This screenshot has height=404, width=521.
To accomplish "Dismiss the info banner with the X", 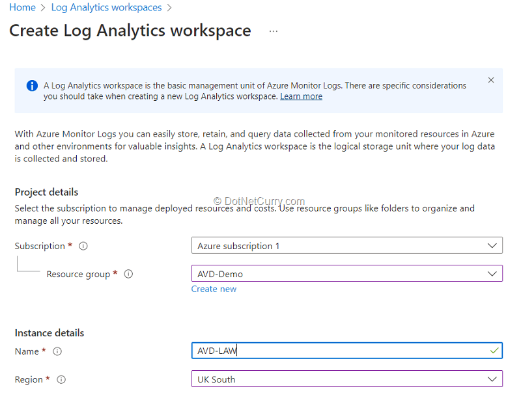I will (491, 80).
